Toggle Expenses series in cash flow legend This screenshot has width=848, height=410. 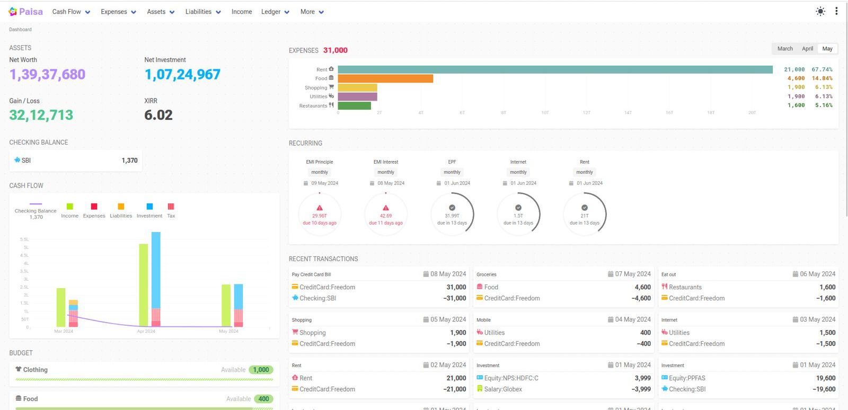pyautogui.click(x=94, y=210)
